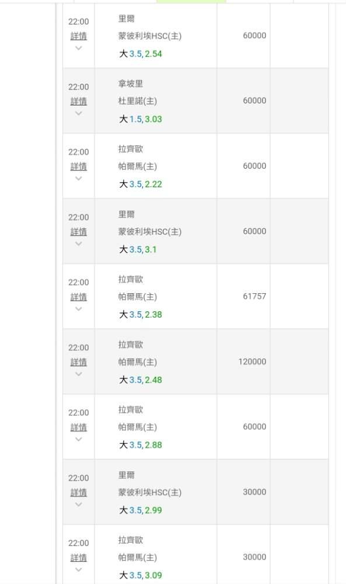Select the 大1.5, 3.03 odds text
The width and height of the screenshot is (346, 584).
click(x=140, y=119)
